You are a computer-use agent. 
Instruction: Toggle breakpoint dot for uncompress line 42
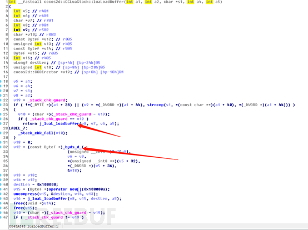(x=1, y=194)
